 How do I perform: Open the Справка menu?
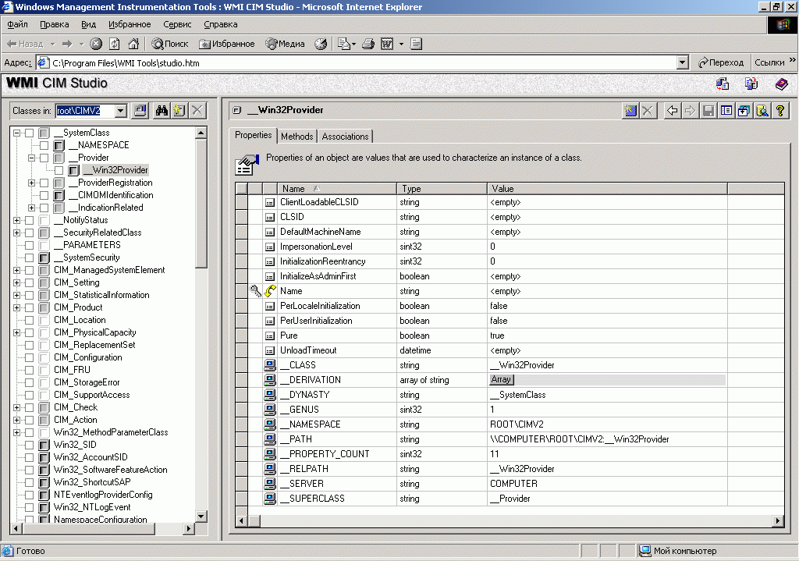pos(221,24)
